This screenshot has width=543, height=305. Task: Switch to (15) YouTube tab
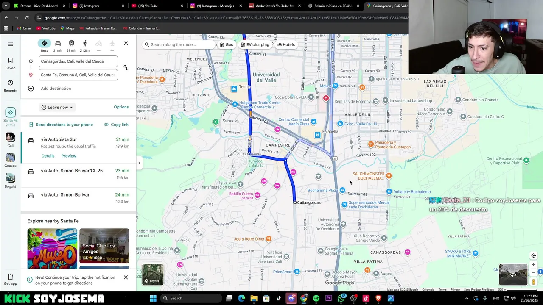(x=157, y=6)
